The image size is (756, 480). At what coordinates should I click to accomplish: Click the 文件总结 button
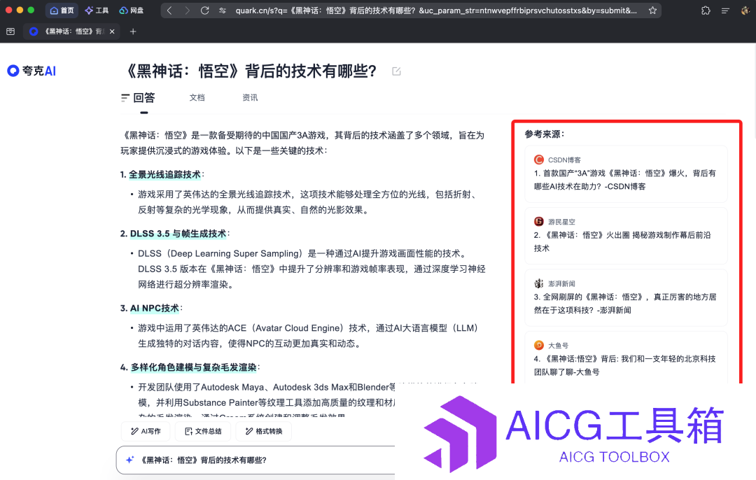point(203,431)
